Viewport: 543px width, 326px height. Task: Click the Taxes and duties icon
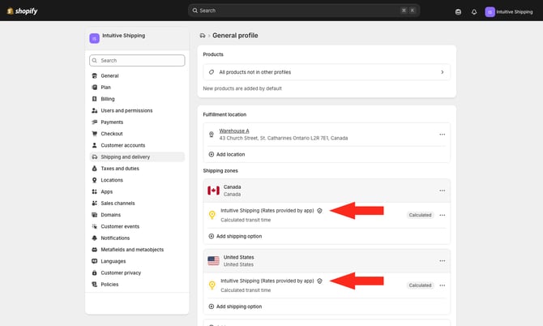(x=94, y=169)
